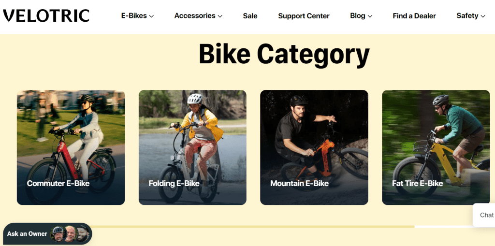
Task: Click the Commuter E-Bike label text
Action: coord(58,184)
